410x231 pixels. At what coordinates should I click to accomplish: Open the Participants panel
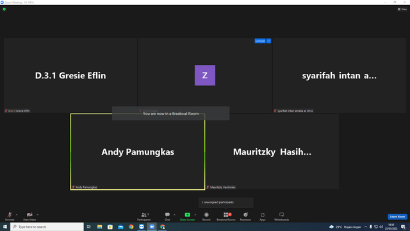(x=143, y=216)
